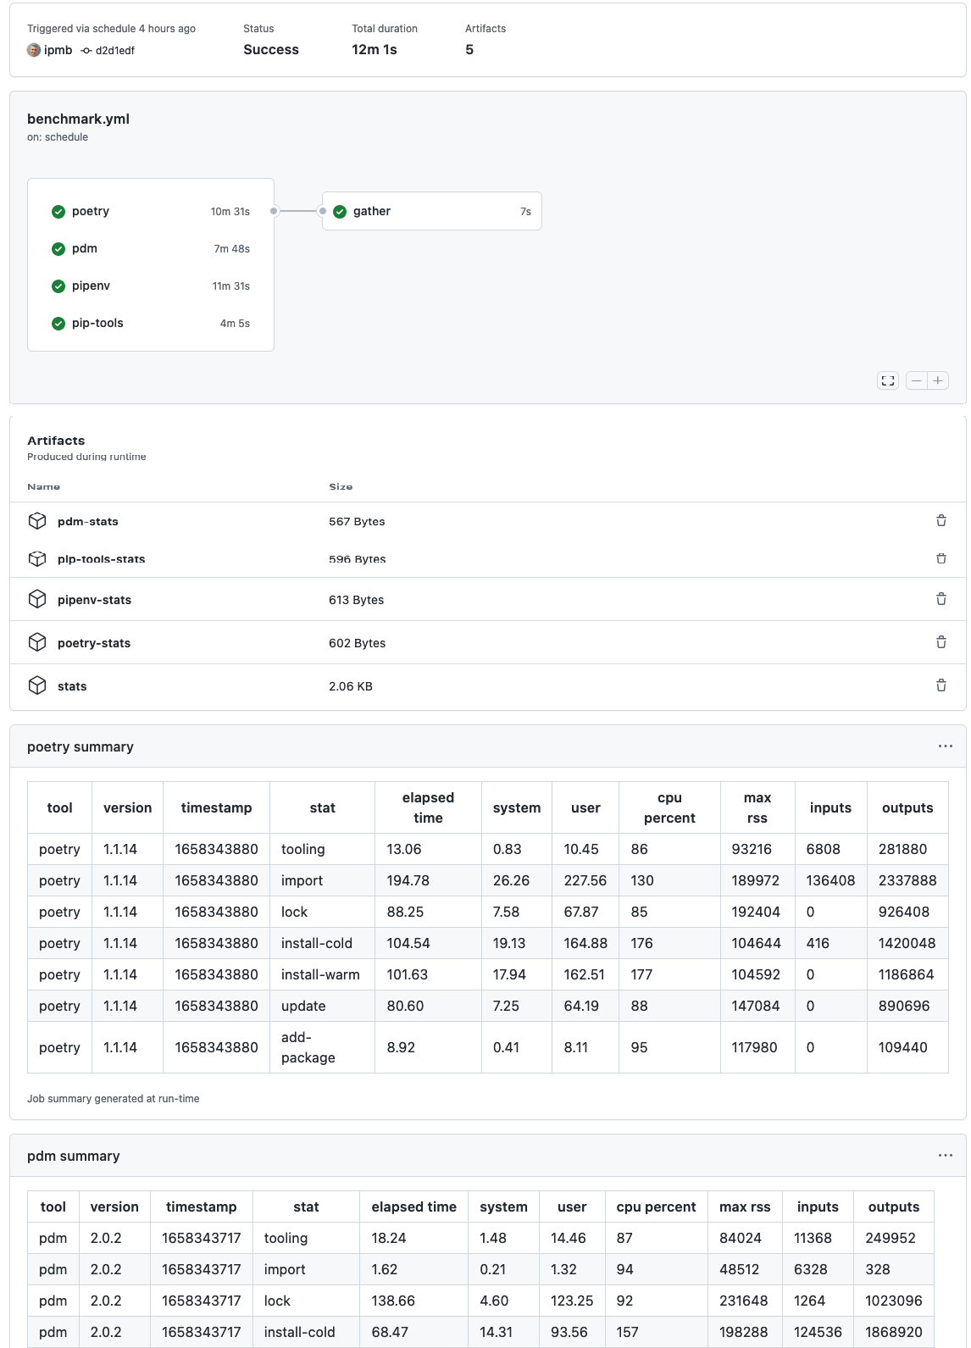
Task: Open the pdm job
Action: point(151,249)
